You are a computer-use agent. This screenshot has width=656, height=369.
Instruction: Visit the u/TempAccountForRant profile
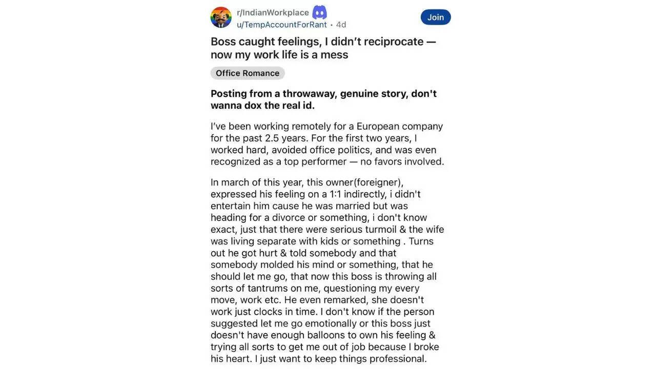click(281, 25)
